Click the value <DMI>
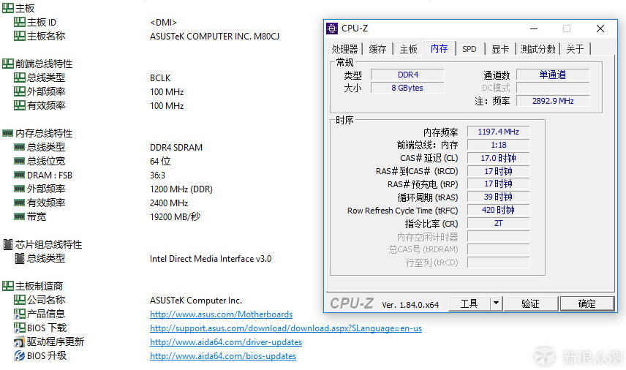The image size is (626, 370). (163, 23)
